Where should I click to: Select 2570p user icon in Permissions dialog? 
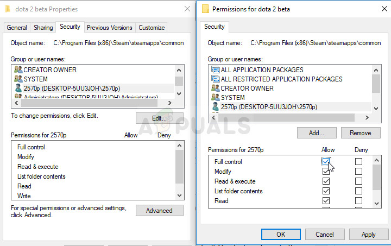[215, 107]
